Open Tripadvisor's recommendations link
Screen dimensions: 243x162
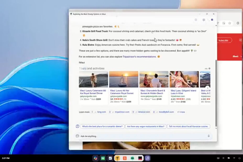point(139,57)
